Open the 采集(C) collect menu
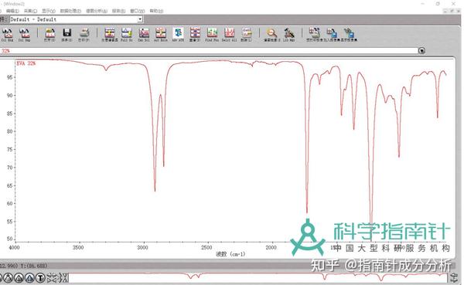This screenshot has width=464, height=285. [x=30, y=11]
